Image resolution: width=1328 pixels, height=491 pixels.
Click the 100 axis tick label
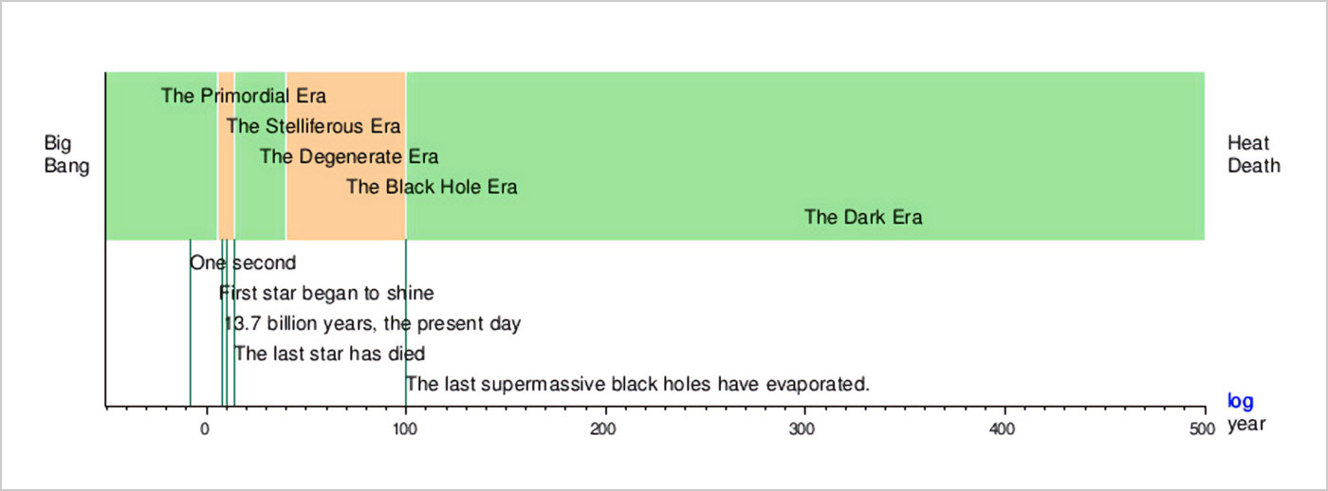405,429
